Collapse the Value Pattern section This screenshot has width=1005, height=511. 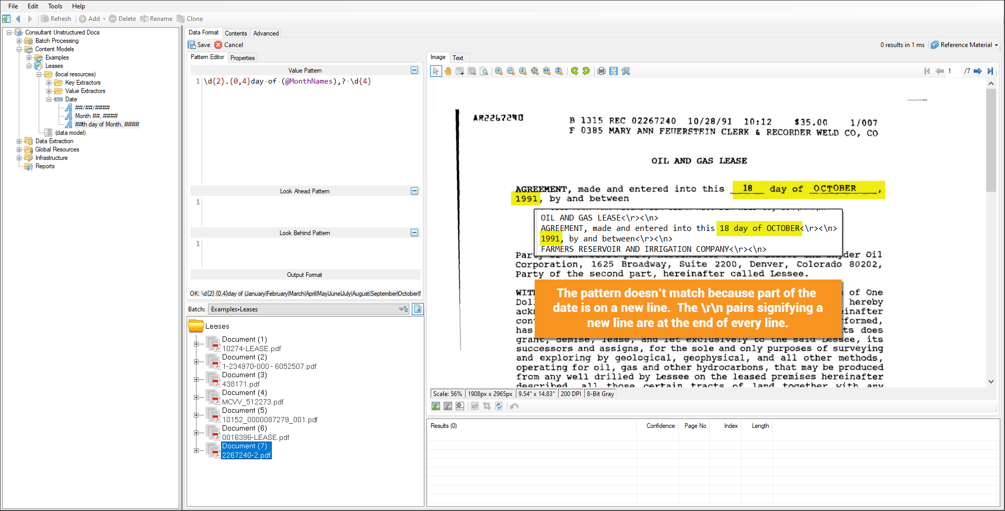pyautogui.click(x=414, y=71)
